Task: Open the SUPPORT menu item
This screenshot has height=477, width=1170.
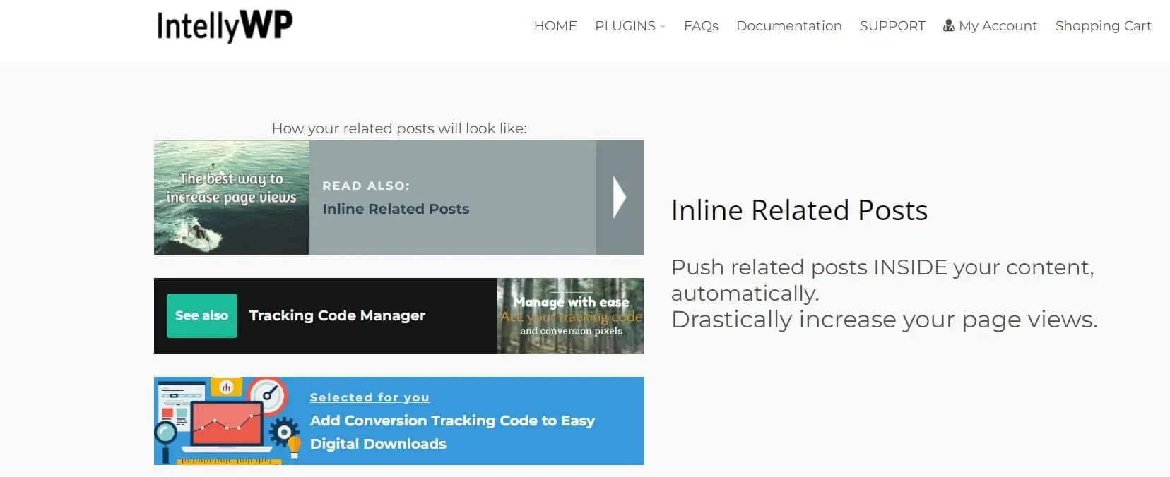Action: click(892, 26)
